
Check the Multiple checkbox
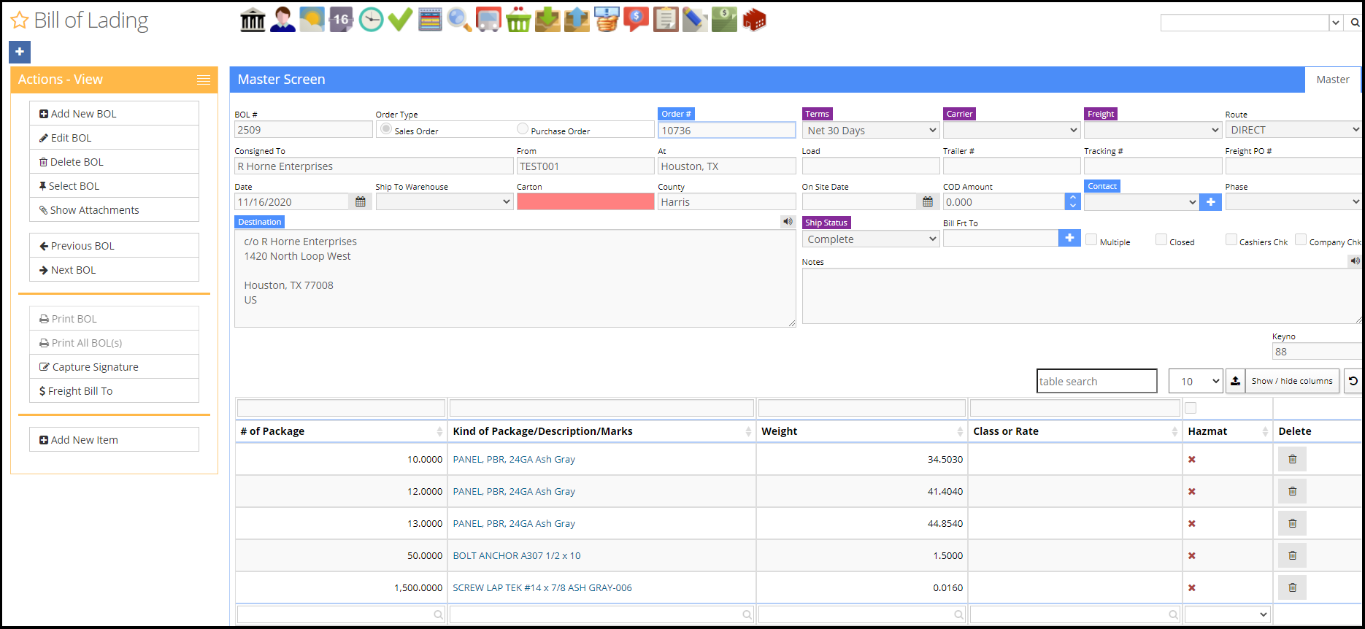(1091, 239)
